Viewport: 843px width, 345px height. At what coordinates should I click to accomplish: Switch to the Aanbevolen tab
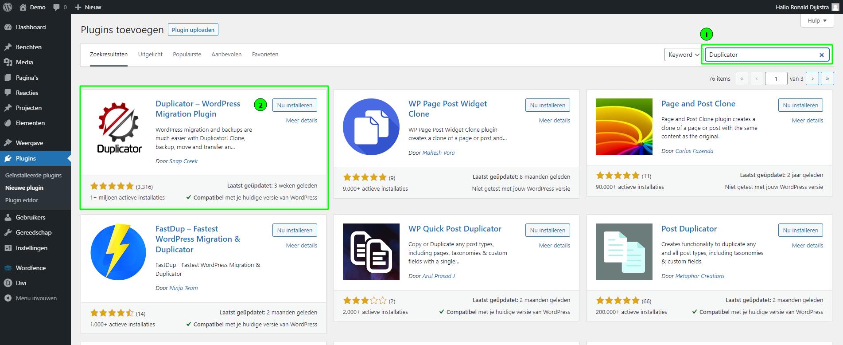click(226, 54)
